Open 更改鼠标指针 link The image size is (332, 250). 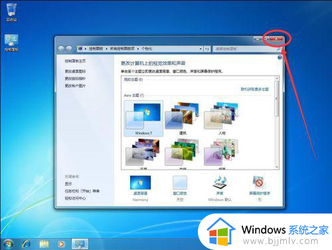click(x=75, y=78)
